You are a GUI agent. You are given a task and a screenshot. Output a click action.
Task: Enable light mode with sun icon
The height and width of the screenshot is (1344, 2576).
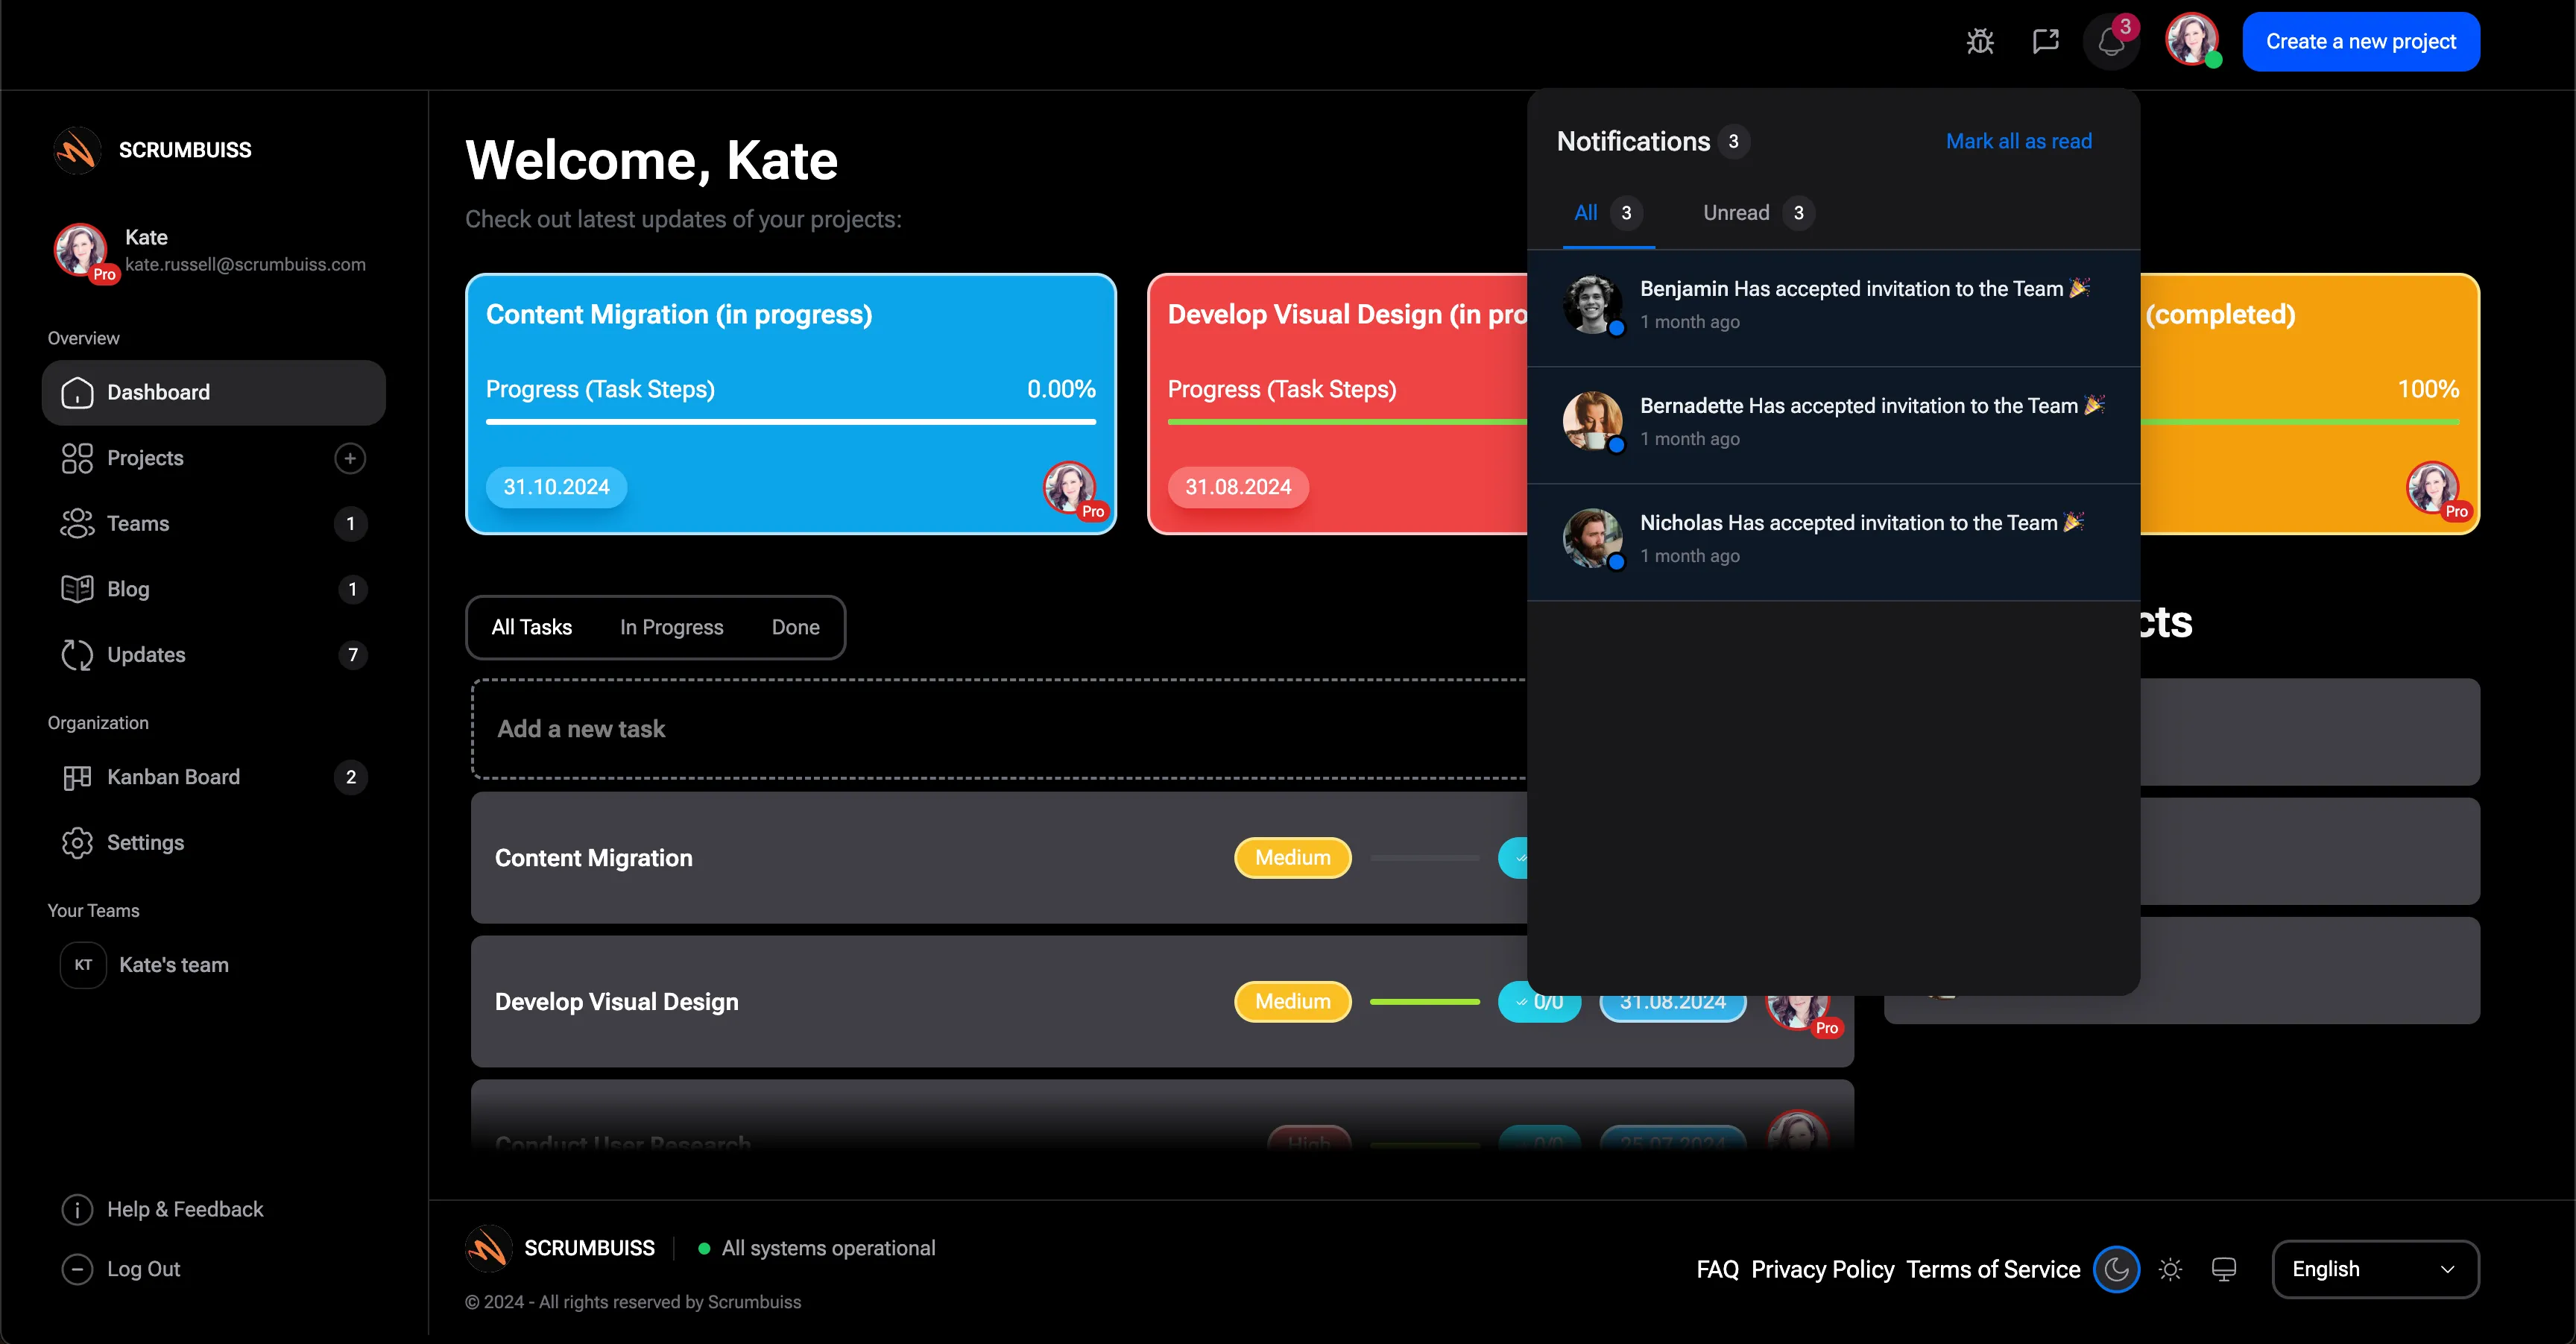click(x=2170, y=1269)
